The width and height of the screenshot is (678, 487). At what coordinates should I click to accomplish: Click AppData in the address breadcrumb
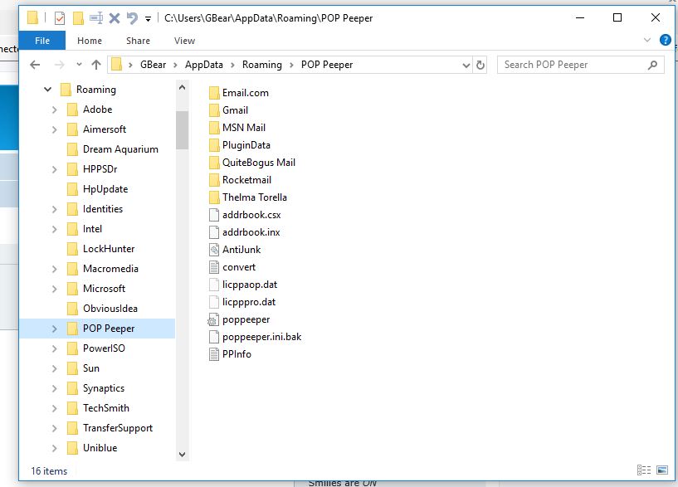tap(204, 65)
